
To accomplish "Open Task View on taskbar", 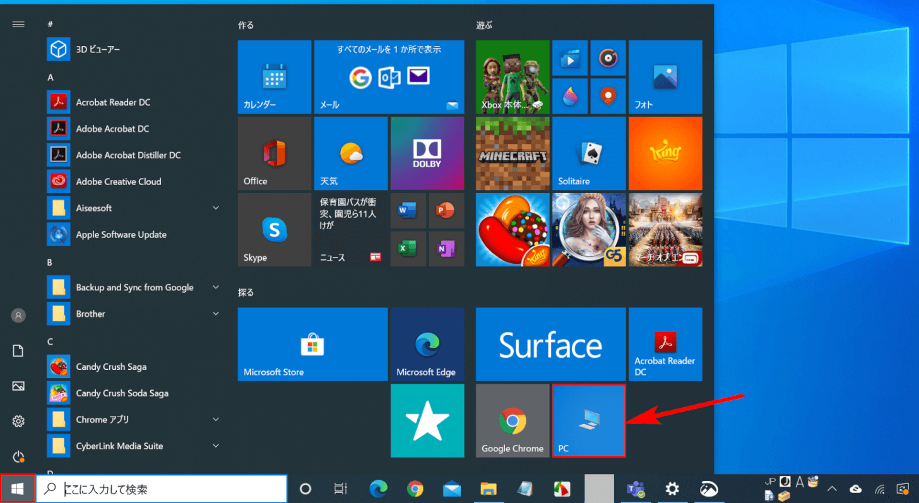I will (341, 488).
